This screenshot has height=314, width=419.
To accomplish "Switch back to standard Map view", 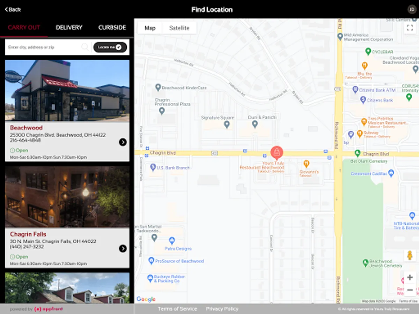I will pyautogui.click(x=149, y=28).
